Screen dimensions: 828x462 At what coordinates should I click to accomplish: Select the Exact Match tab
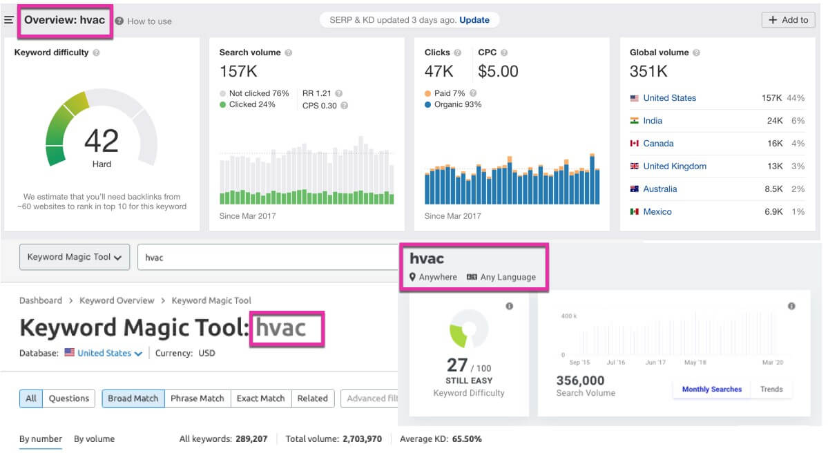pos(261,398)
